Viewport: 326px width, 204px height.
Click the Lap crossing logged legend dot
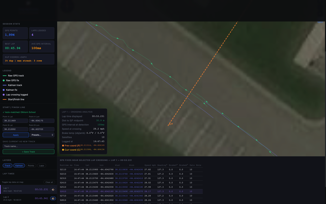coord(4,95)
